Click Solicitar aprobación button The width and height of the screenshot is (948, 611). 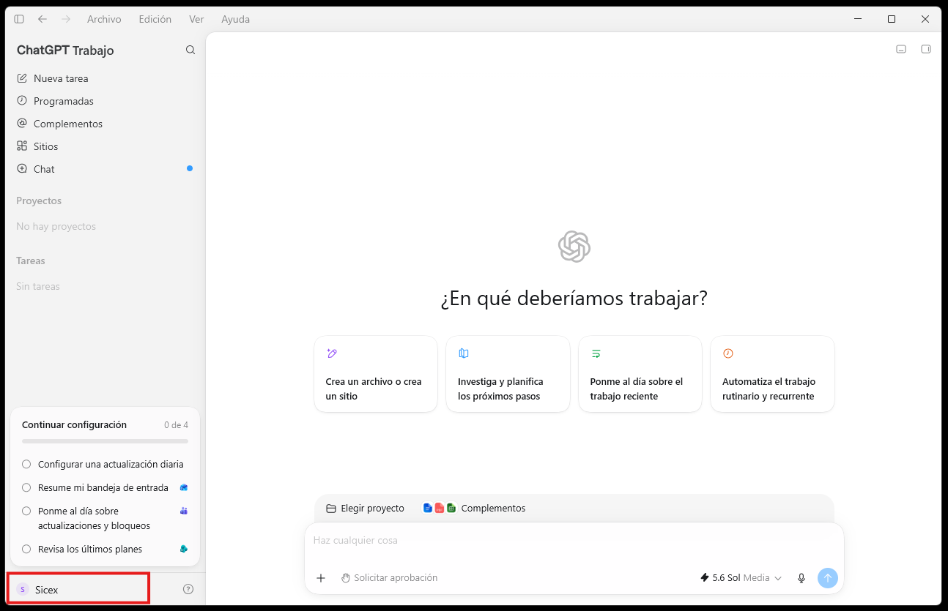pos(389,578)
